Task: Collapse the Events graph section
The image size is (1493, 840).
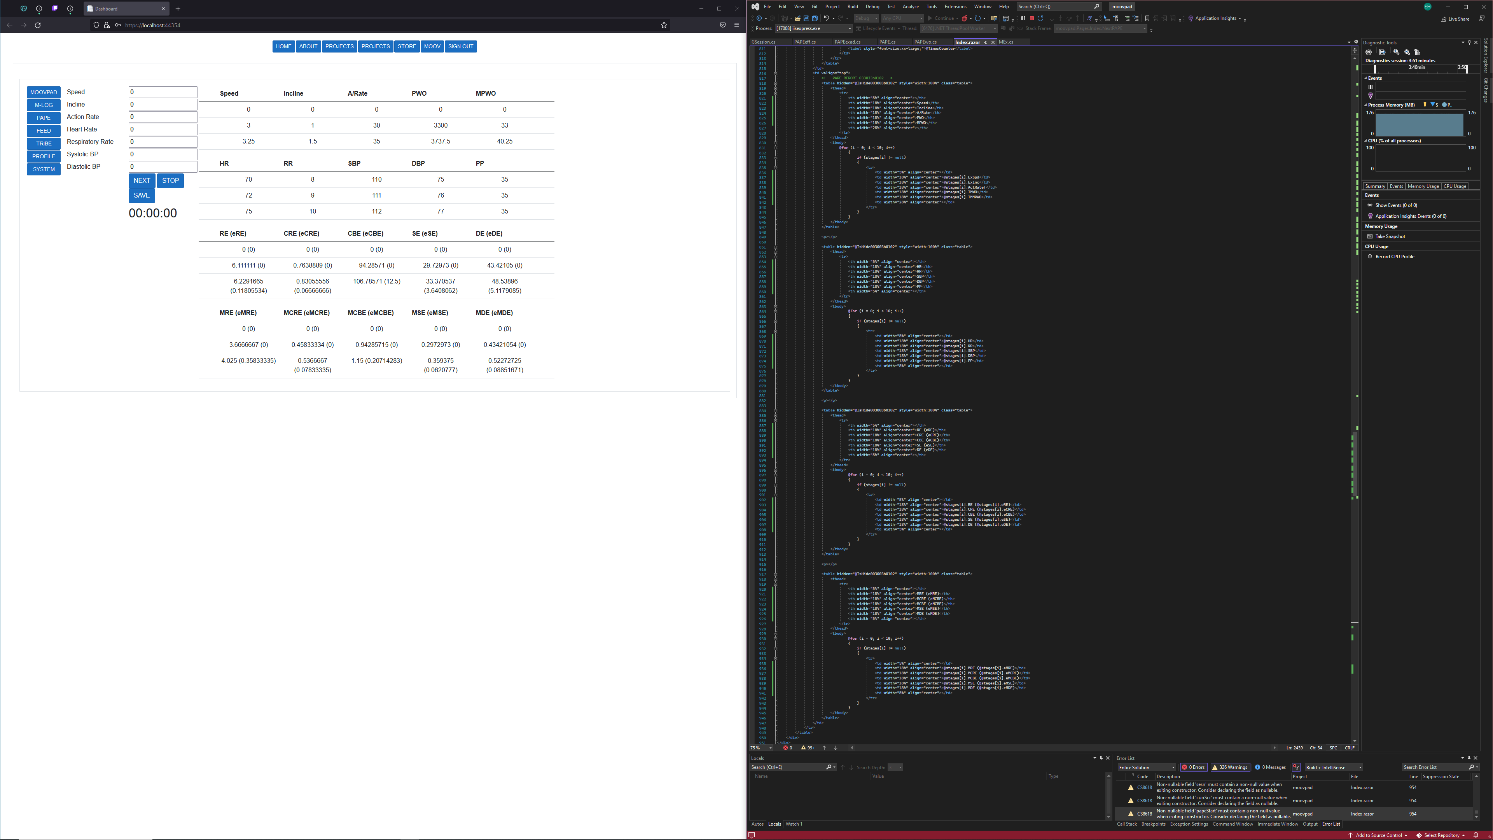Action: [1365, 78]
